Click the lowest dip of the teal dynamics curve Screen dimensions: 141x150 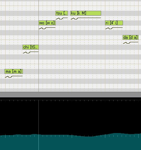(88, 136)
